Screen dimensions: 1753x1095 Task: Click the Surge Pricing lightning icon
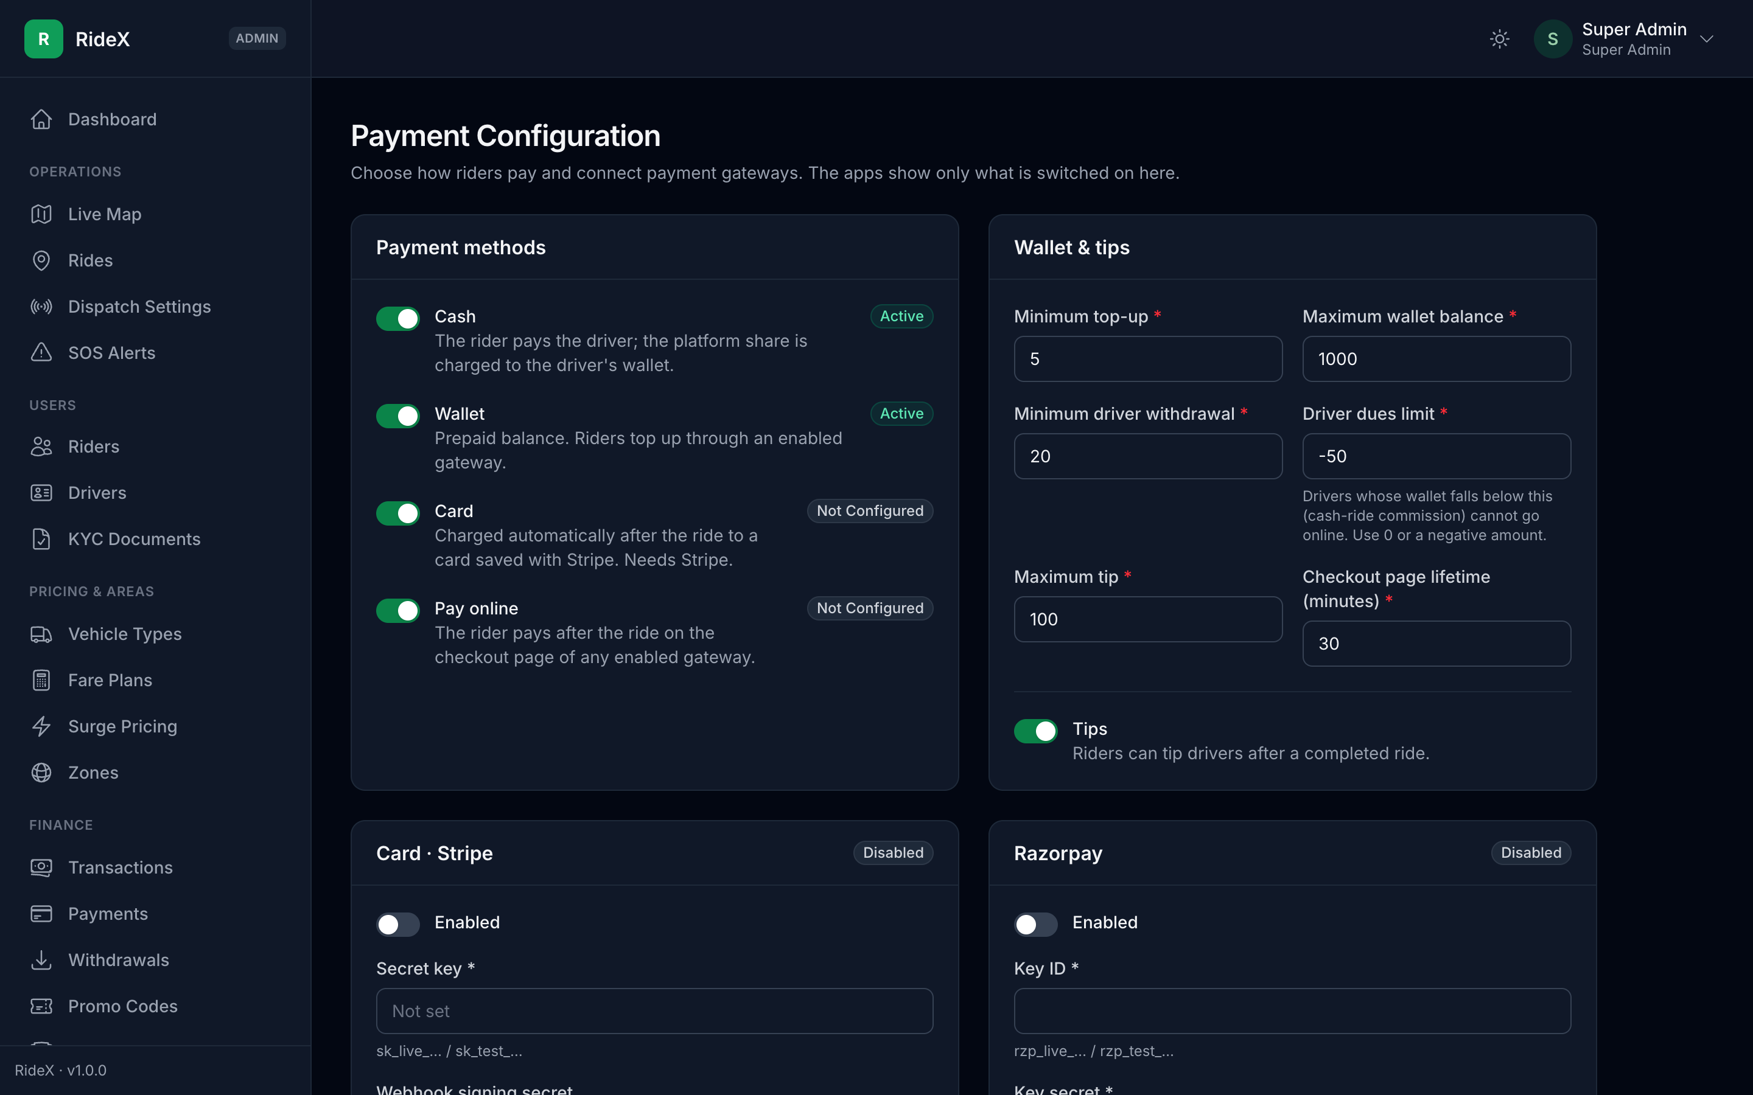pos(41,726)
